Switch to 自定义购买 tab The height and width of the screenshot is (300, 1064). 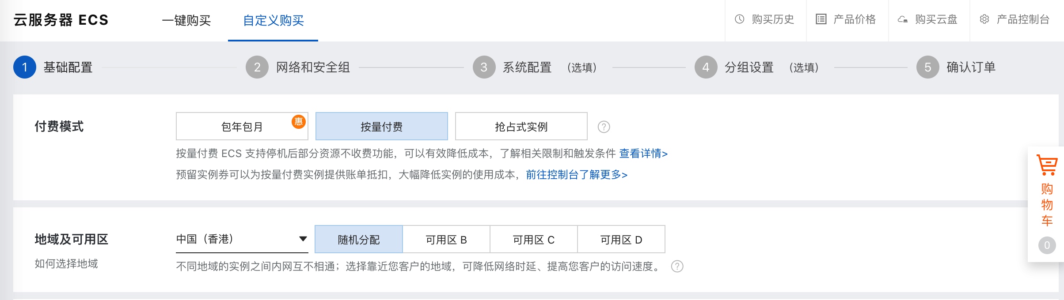coord(274,20)
